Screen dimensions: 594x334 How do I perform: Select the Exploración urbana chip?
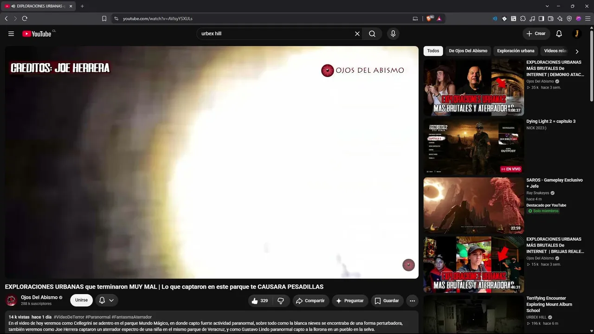click(516, 51)
